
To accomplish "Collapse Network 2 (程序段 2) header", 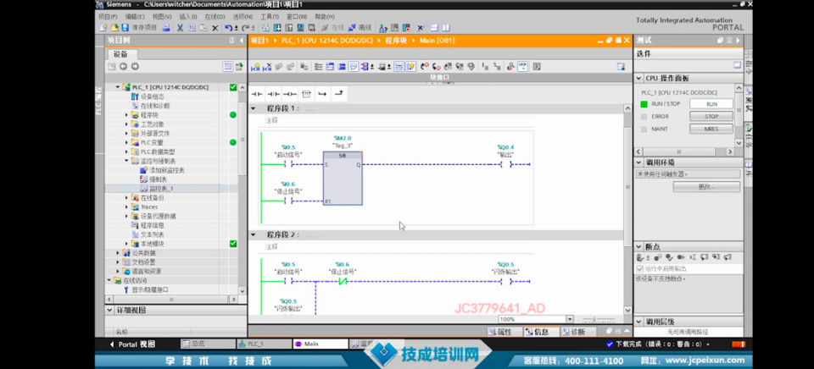I will 254,234.
